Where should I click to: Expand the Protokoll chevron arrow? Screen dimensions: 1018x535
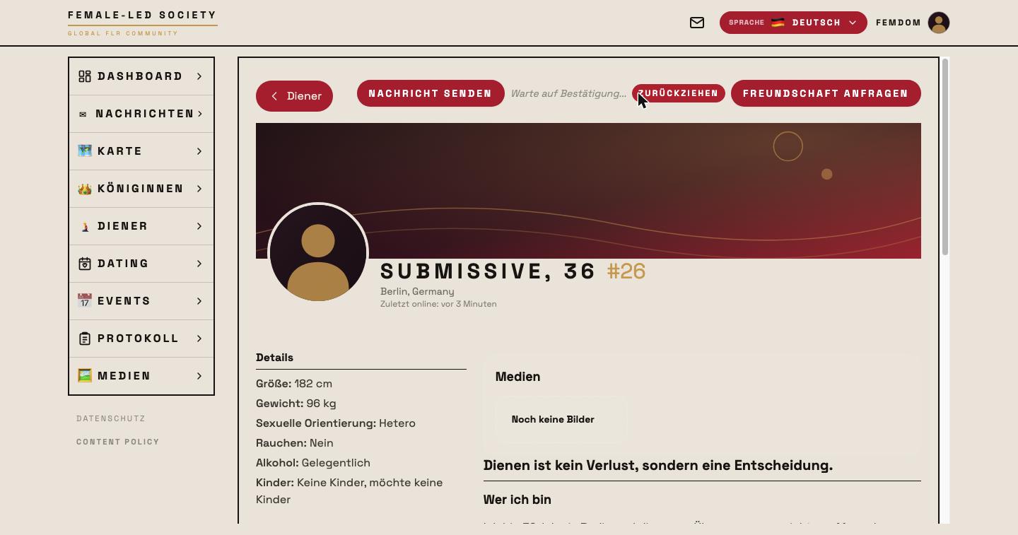[199, 339]
